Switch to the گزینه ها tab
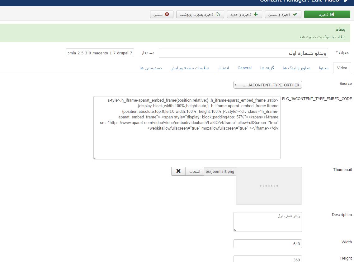The height and width of the screenshot is (262, 354). click(267, 68)
